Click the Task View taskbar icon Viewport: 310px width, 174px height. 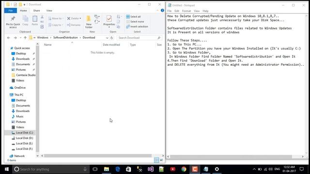click(x=95, y=169)
